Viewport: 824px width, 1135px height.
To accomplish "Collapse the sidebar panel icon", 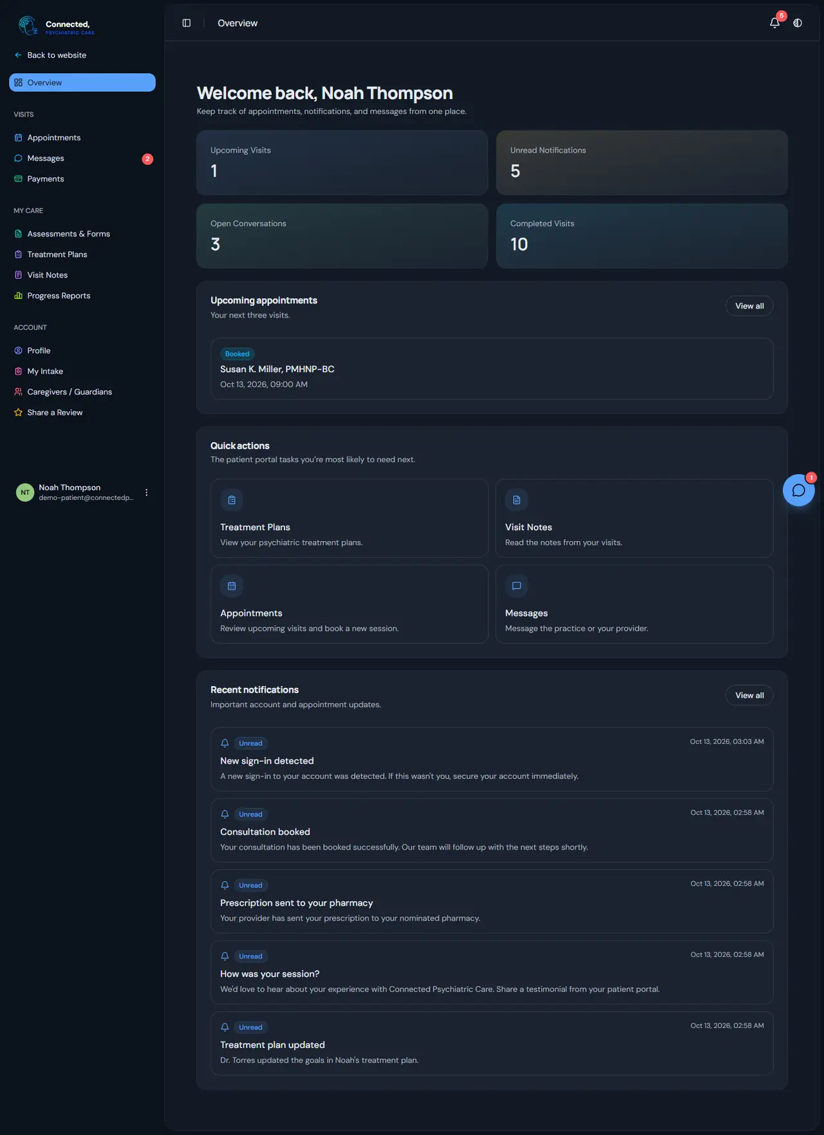I will pyautogui.click(x=187, y=23).
